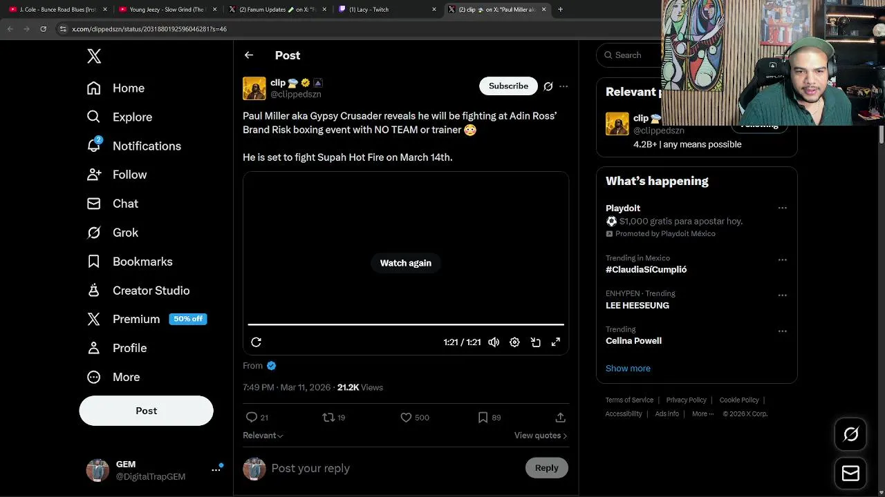The width and height of the screenshot is (885, 497).
Task: Open Chat in sidebar
Action: coord(112,204)
